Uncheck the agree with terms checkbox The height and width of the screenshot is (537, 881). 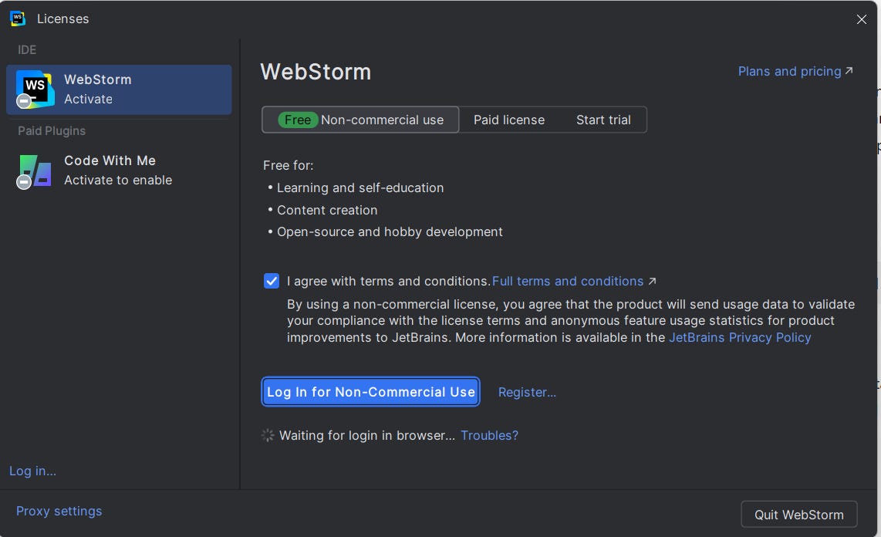(x=272, y=281)
